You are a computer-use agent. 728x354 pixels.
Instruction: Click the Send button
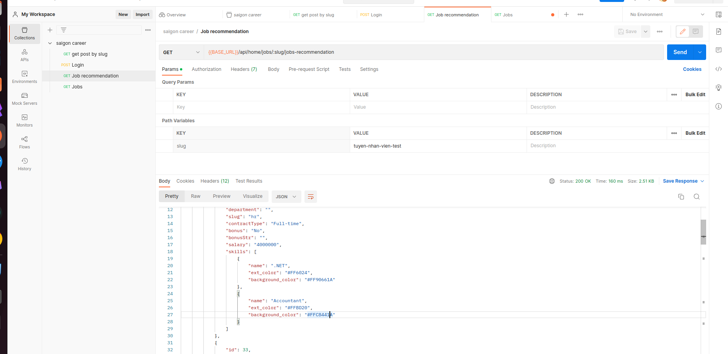(x=680, y=52)
